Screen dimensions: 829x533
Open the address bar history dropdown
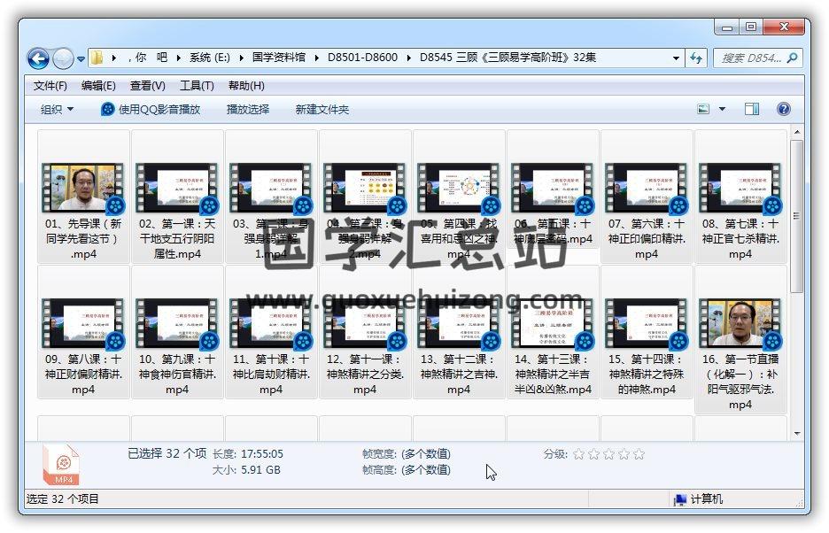click(676, 58)
